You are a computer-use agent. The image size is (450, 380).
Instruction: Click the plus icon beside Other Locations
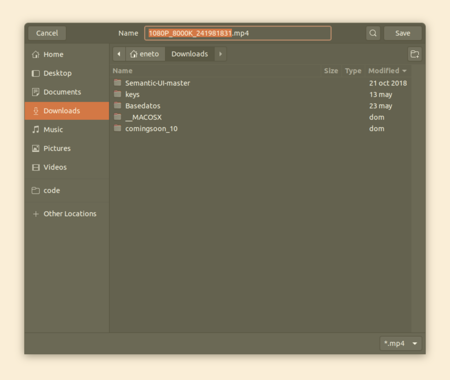pos(36,214)
